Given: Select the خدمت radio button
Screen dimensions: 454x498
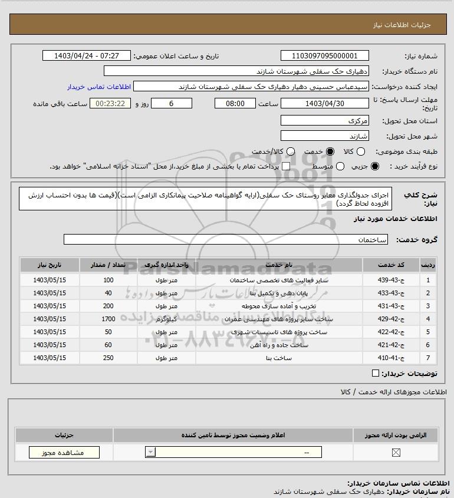Looking at the screenshot, I should click(330, 152).
